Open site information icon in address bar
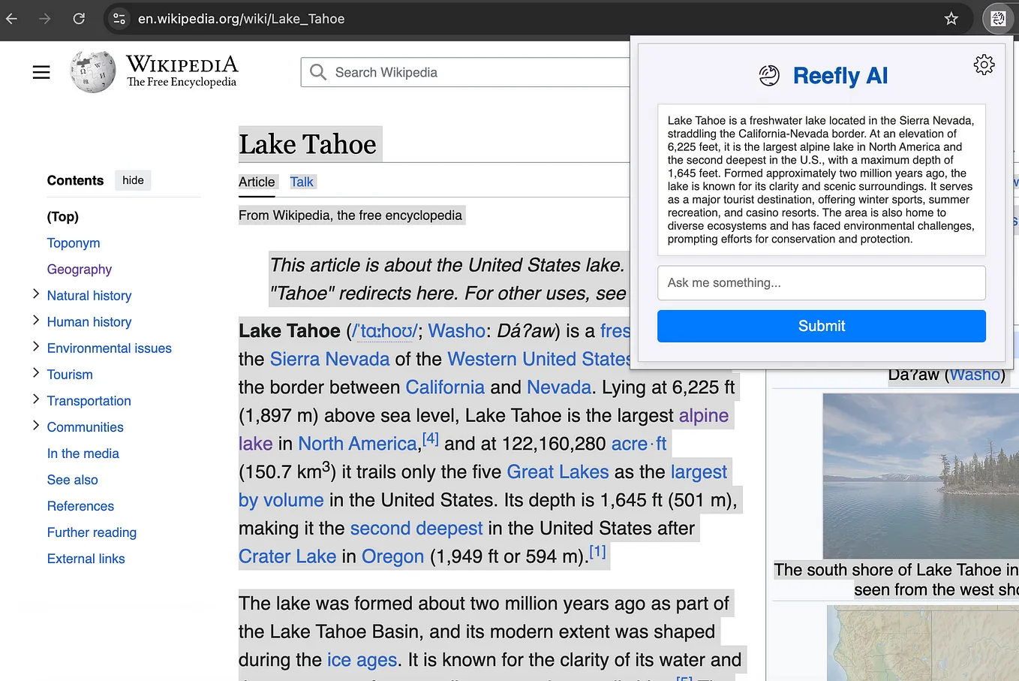This screenshot has width=1019, height=681. coord(119,19)
